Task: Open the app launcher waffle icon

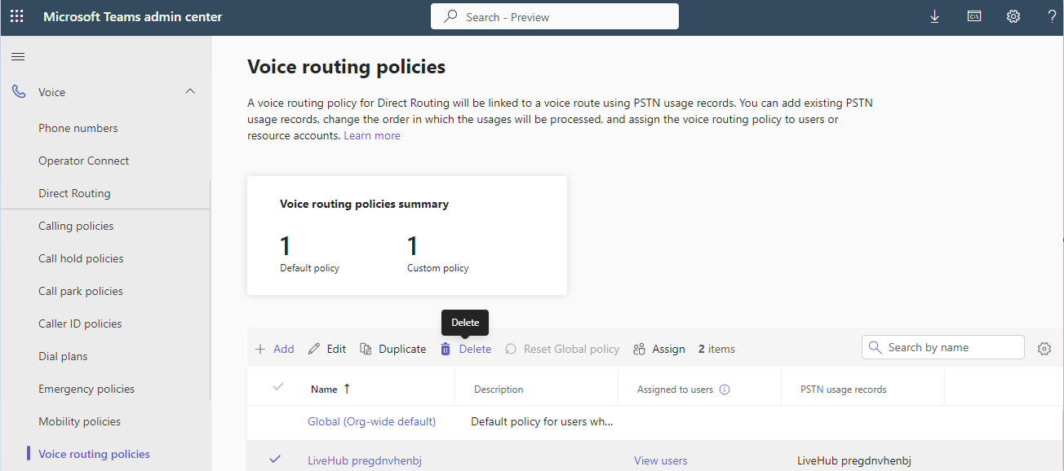Action: [x=17, y=16]
